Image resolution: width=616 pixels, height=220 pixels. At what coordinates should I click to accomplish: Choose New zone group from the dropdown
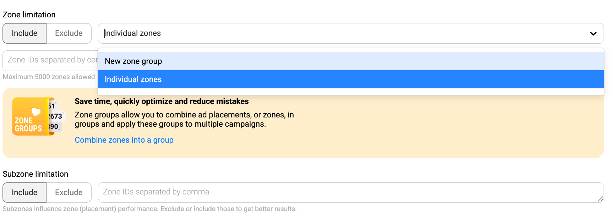click(x=133, y=61)
